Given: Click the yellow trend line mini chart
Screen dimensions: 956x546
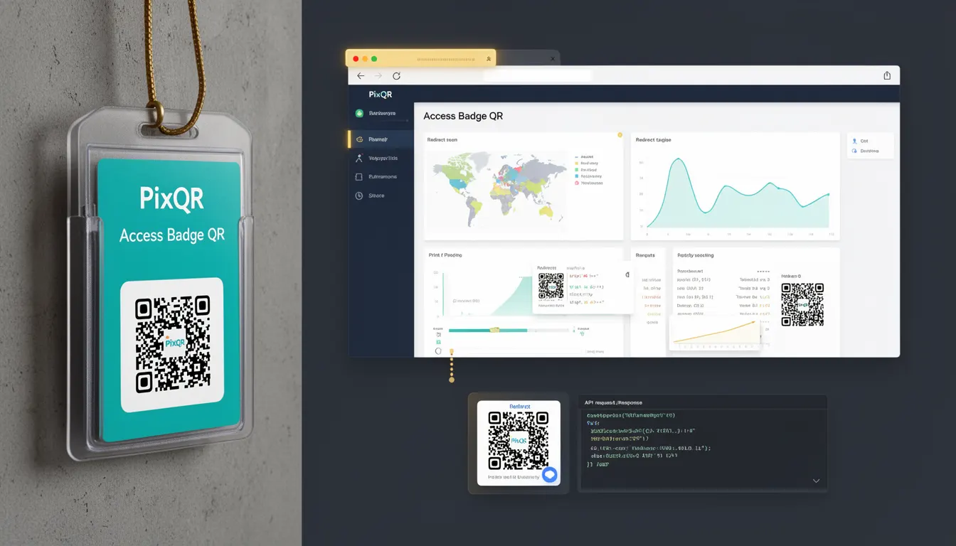Looking at the screenshot, I should click(715, 332).
